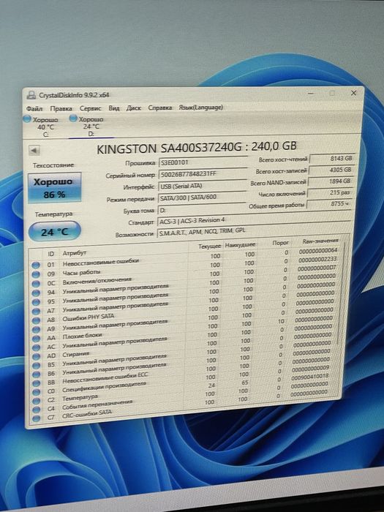The width and height of the screenshot is (384, 512).
Task: Click the Текущее column header
Action: (x=210, y=246)
